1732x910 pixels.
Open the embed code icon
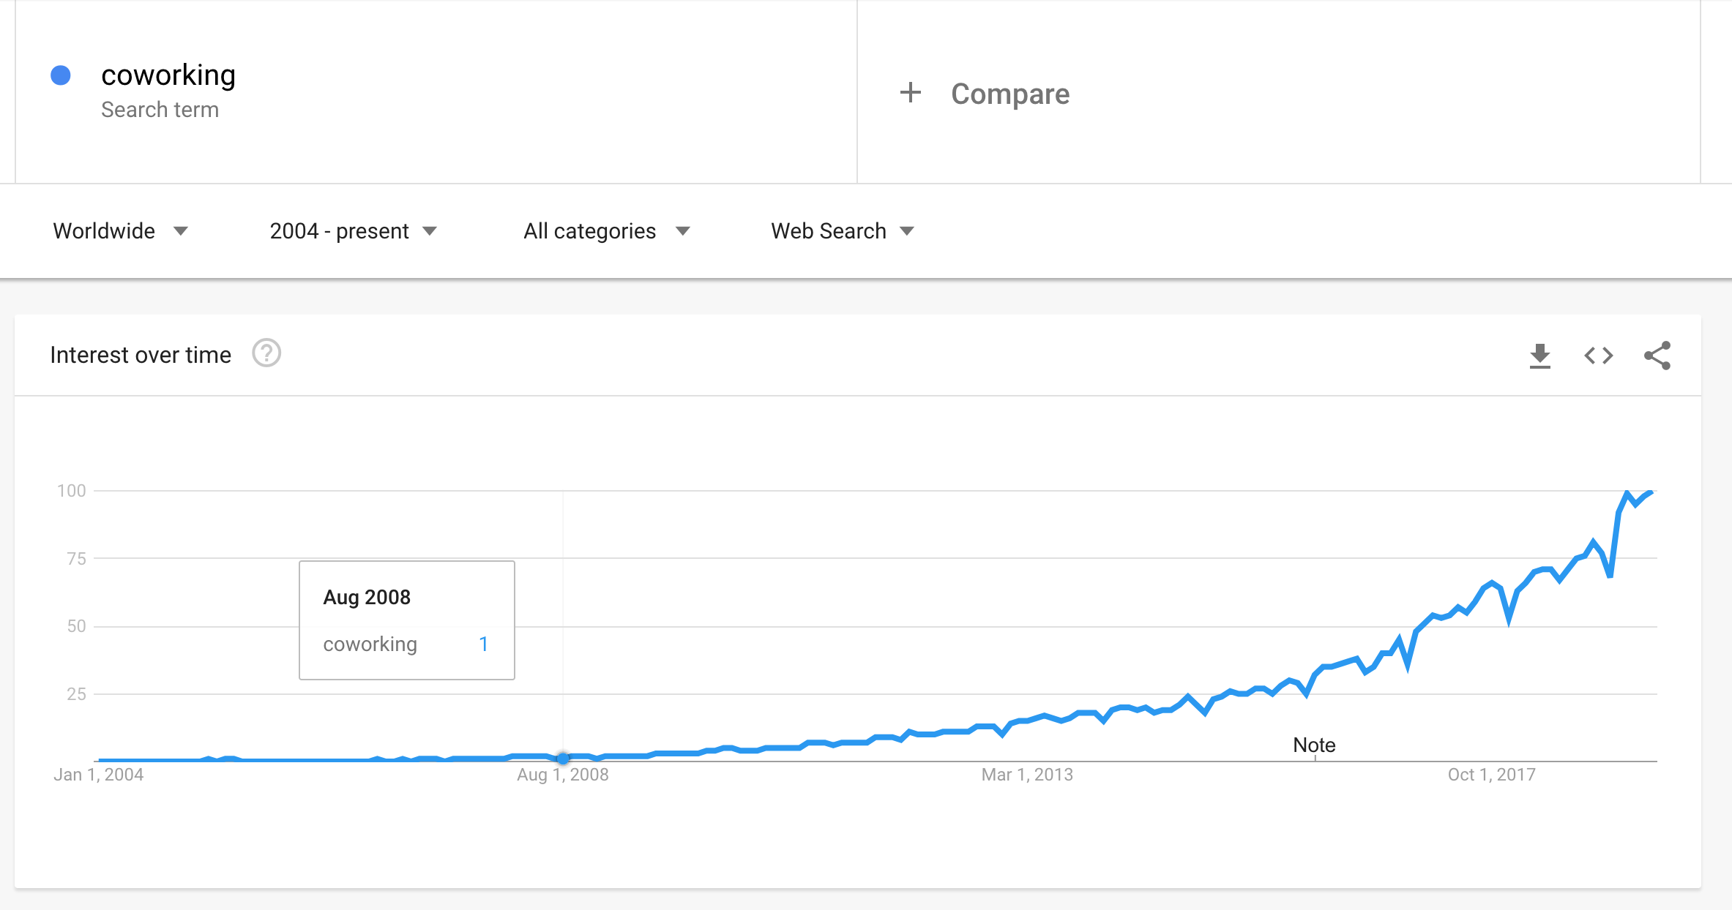pos(1599,356)
